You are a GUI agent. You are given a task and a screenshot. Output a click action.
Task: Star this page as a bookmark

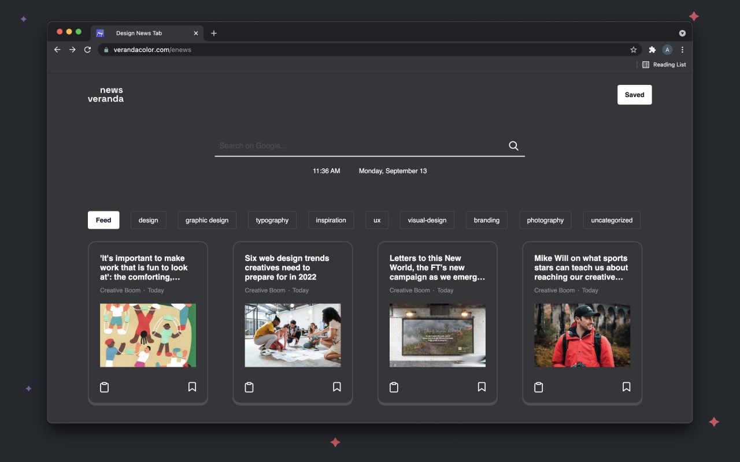click(634, 50)
